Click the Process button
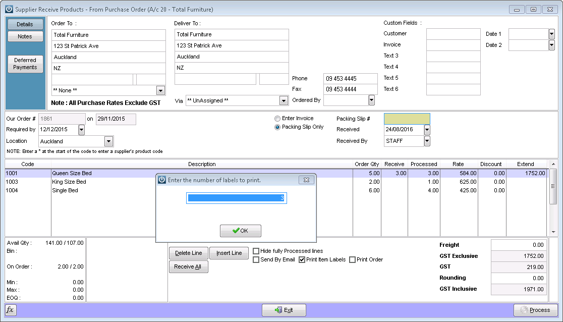The height and width of the screenshot is (322, 563). click(x=535, y=310)
